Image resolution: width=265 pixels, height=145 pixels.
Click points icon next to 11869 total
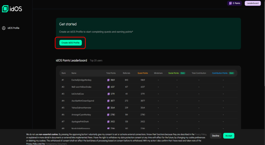[x=108, y=80]
